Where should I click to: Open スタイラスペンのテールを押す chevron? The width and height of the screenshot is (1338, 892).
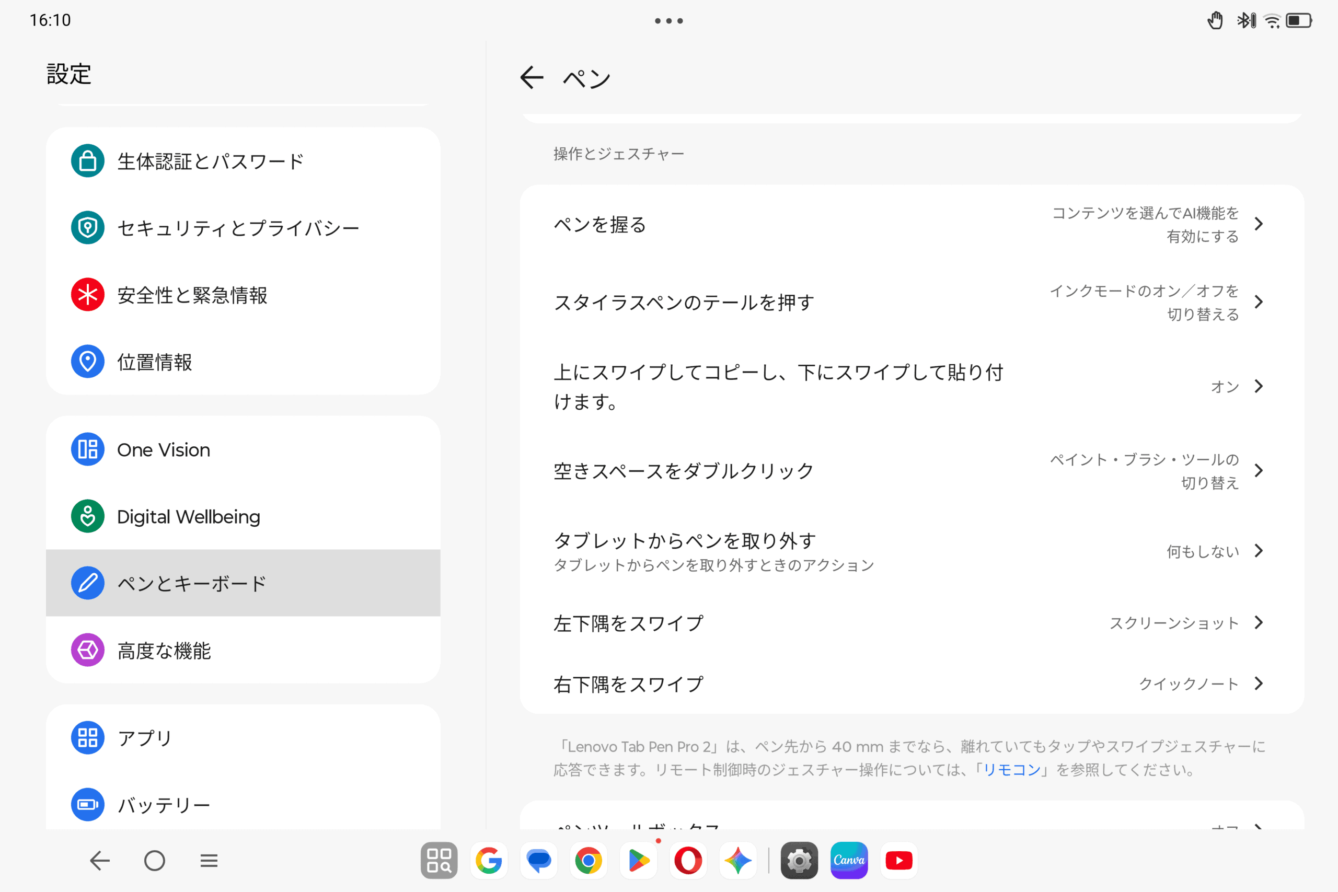pos(1259,302)
